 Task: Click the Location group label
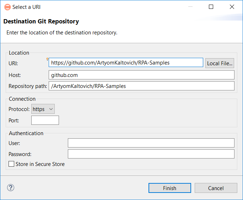(x=19, y=53)
